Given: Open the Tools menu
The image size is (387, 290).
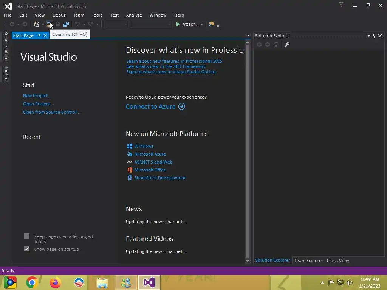Looking at the screenshot, I should (x=97, y=15).
